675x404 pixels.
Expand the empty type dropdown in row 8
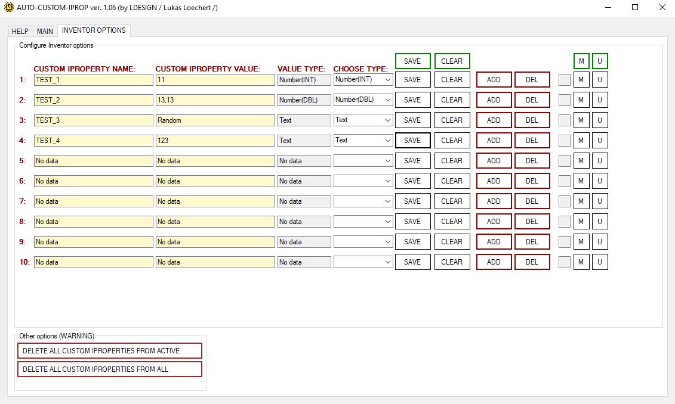(x=363, y=221)
